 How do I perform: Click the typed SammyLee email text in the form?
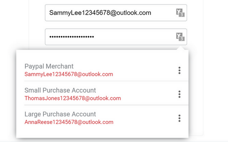tap(100, 13)
